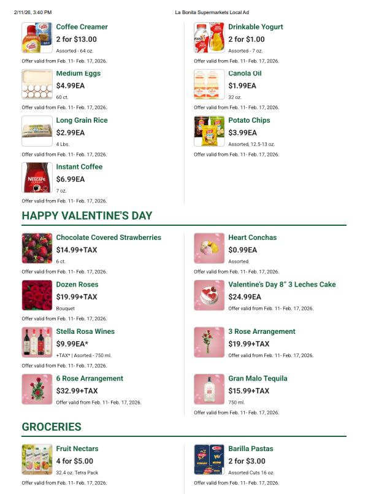Click the Gran Malo Tequila bottle image
This screenshot has height=494, width=368.
[209, 389]
